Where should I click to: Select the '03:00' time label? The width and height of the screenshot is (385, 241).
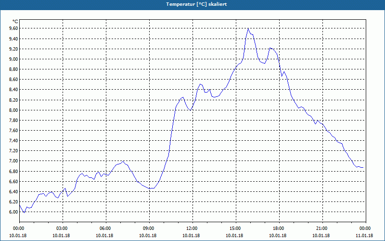coord(61,228)
